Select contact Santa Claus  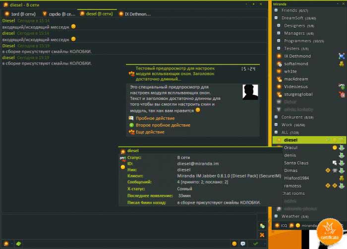pyautogui.click(x=296, y=163)
